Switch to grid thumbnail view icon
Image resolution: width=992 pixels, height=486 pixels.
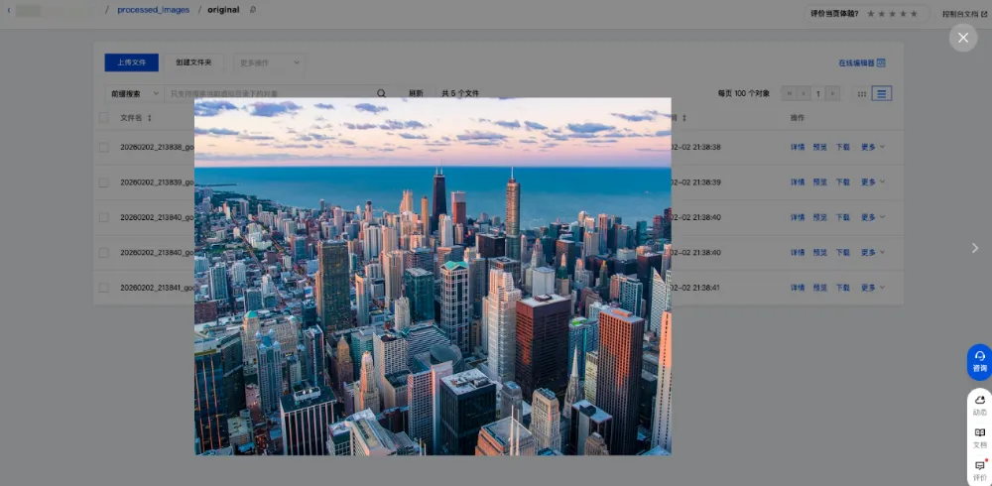(x=861, y=93)
